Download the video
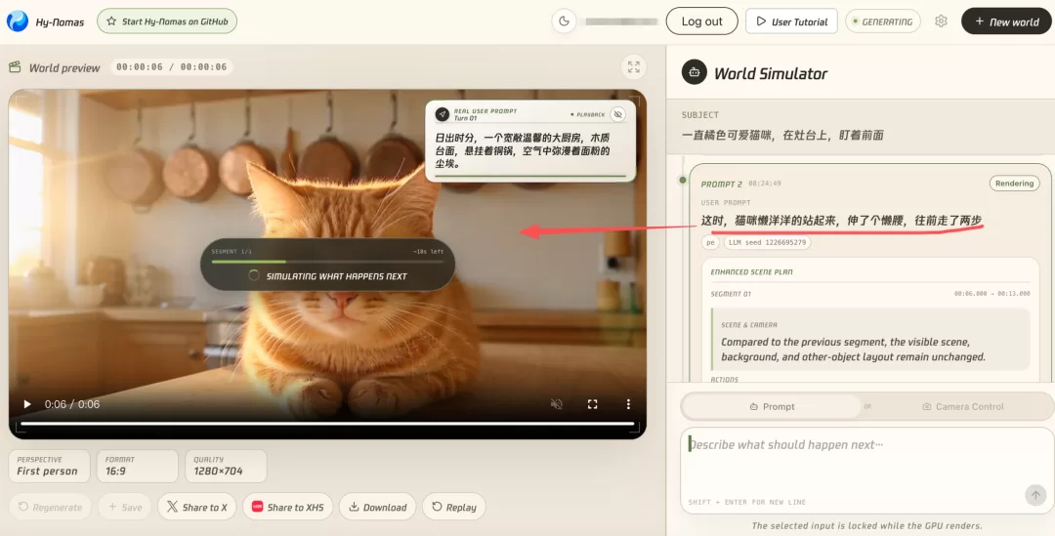The image size is (1055, 536). [377, 507]
